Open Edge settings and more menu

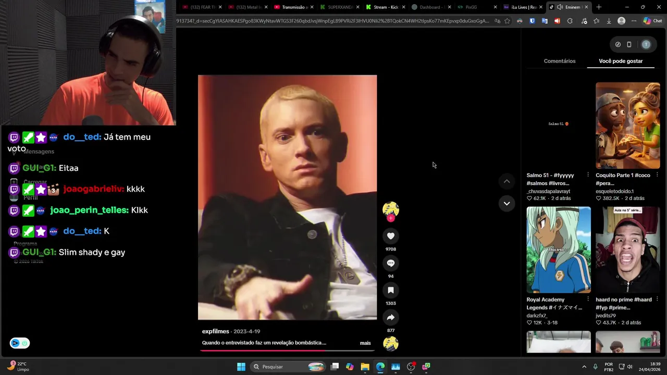tap(634, 21)
